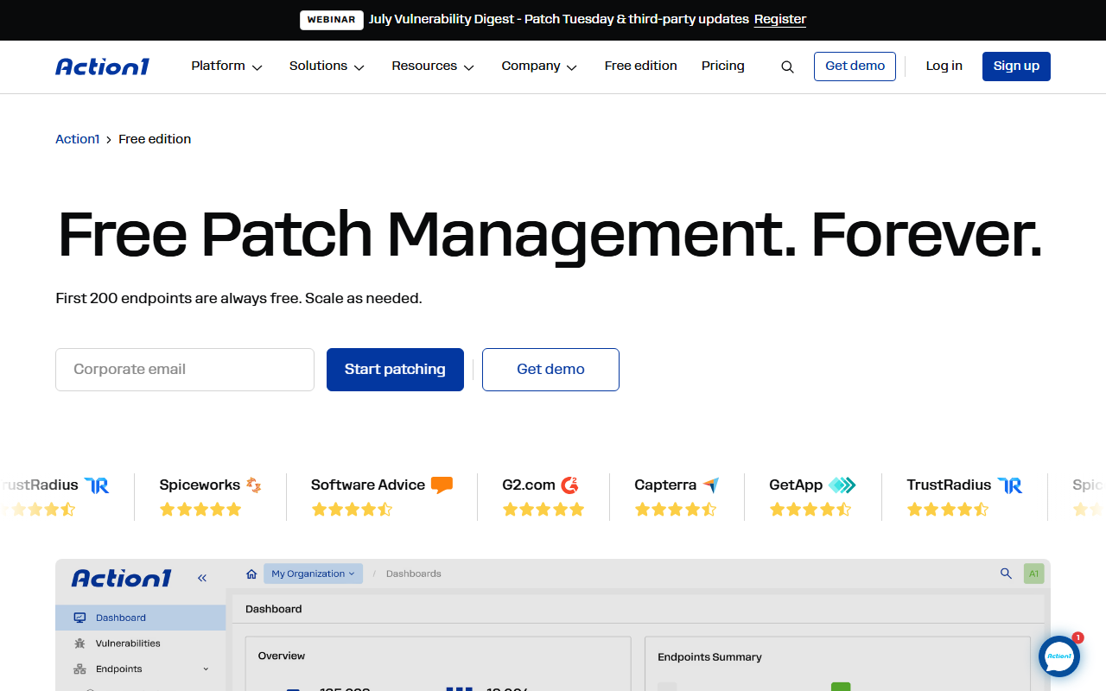Click the TrustRadius logo next to GetApp
Viewport: 1106px width, 691px height.
[x=1010, y=485]
